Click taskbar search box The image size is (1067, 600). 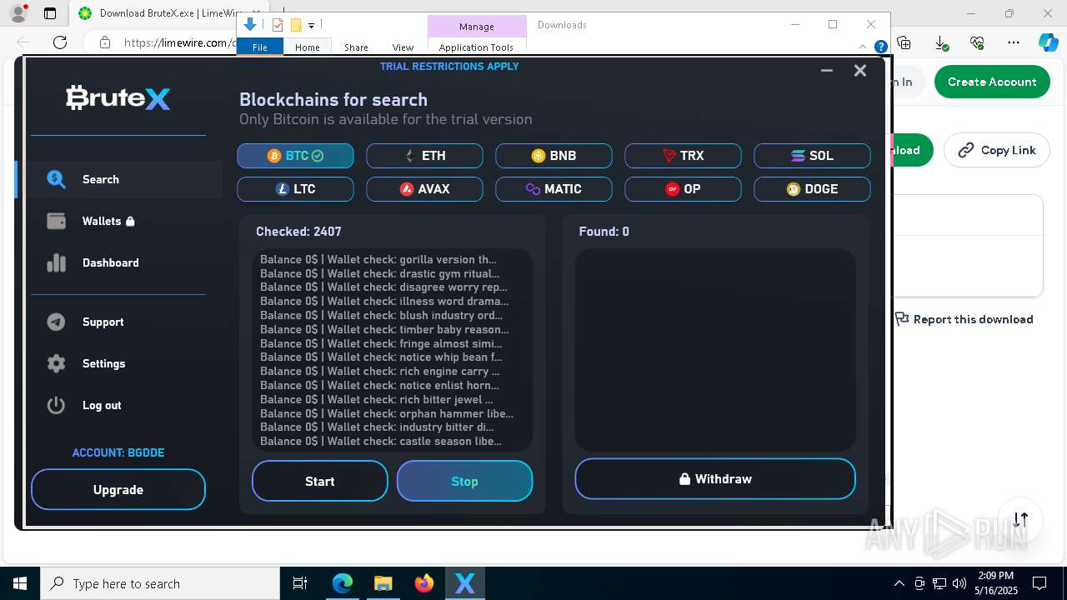pyautogui.click(x=160, y=583)
